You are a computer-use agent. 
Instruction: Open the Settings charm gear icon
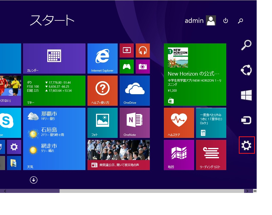(246, 145)
